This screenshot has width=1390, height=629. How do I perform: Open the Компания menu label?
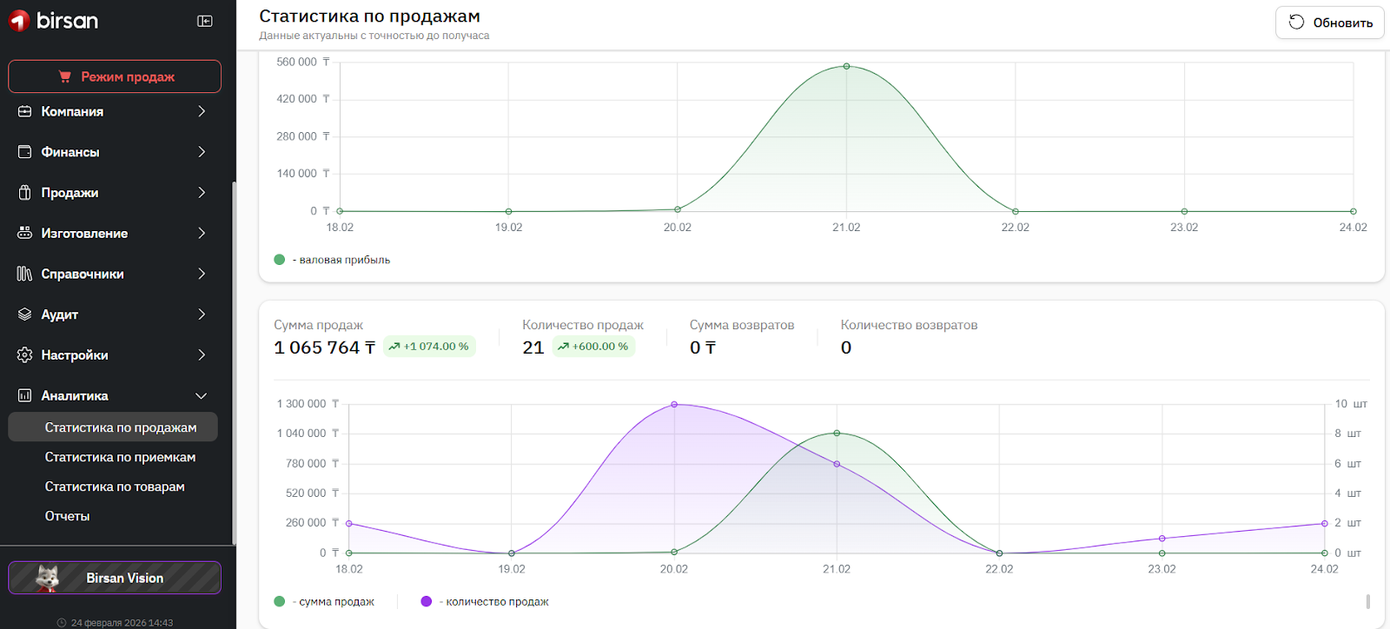tap(72, 111)
